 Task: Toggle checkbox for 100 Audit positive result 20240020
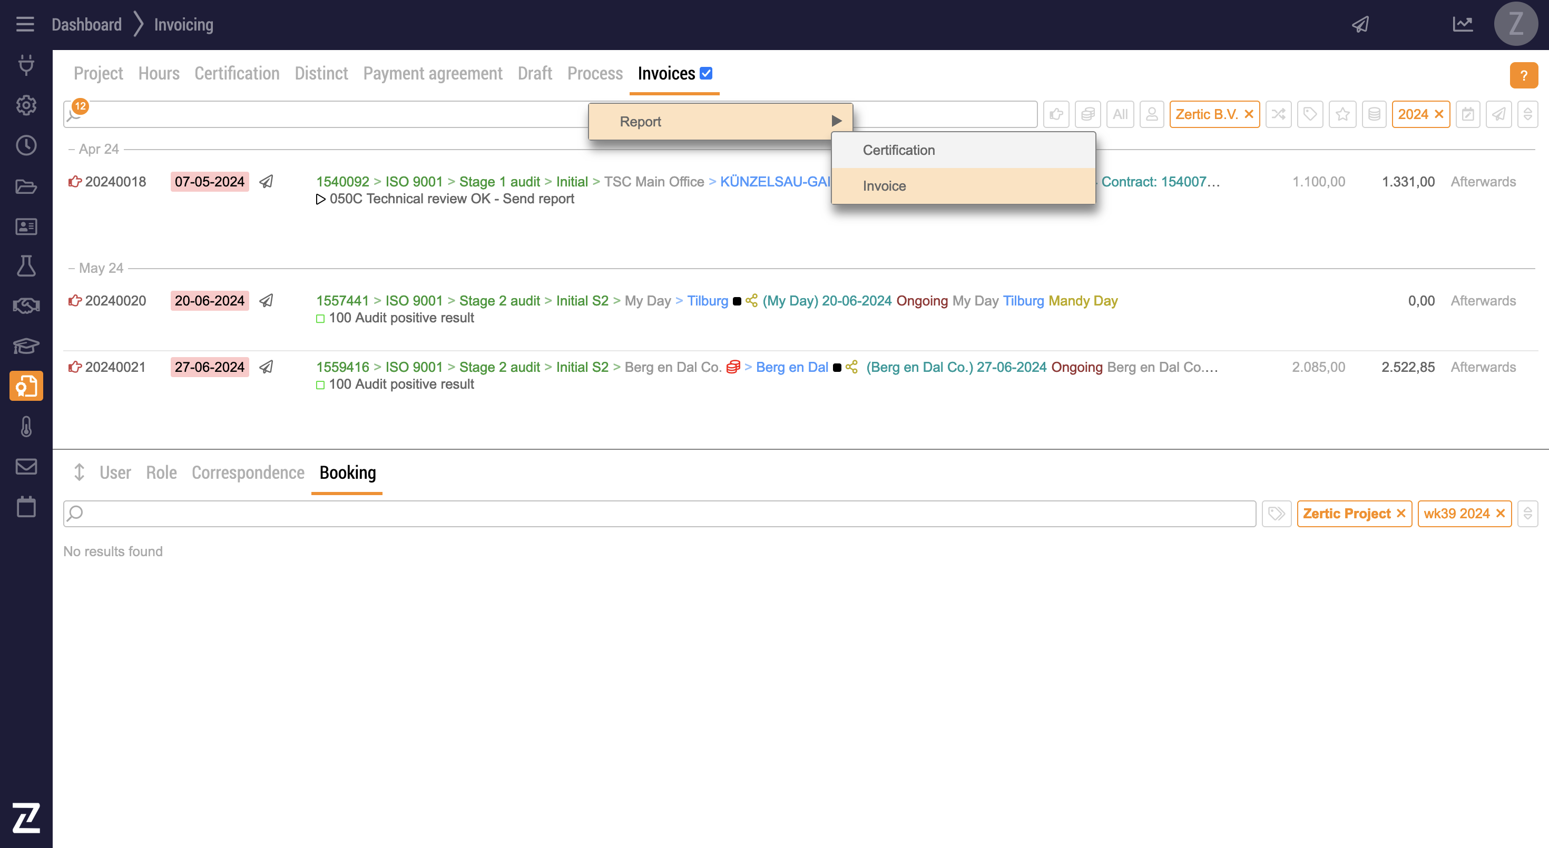pos(320,319)
